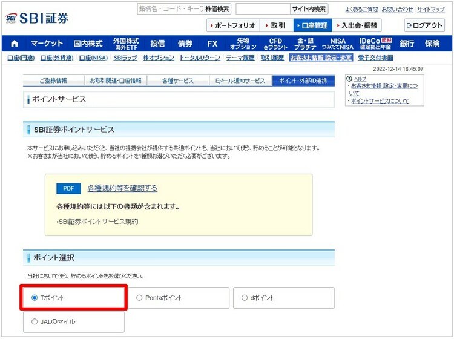Screen dimensions: 454x339
Task: Focus the site search input field
Action: click(263, 9)
